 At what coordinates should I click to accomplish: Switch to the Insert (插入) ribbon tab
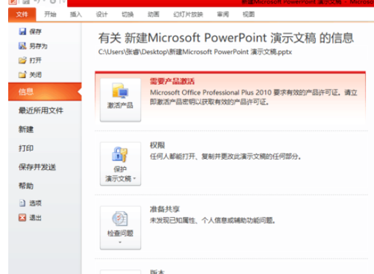(x=76, y=14)
